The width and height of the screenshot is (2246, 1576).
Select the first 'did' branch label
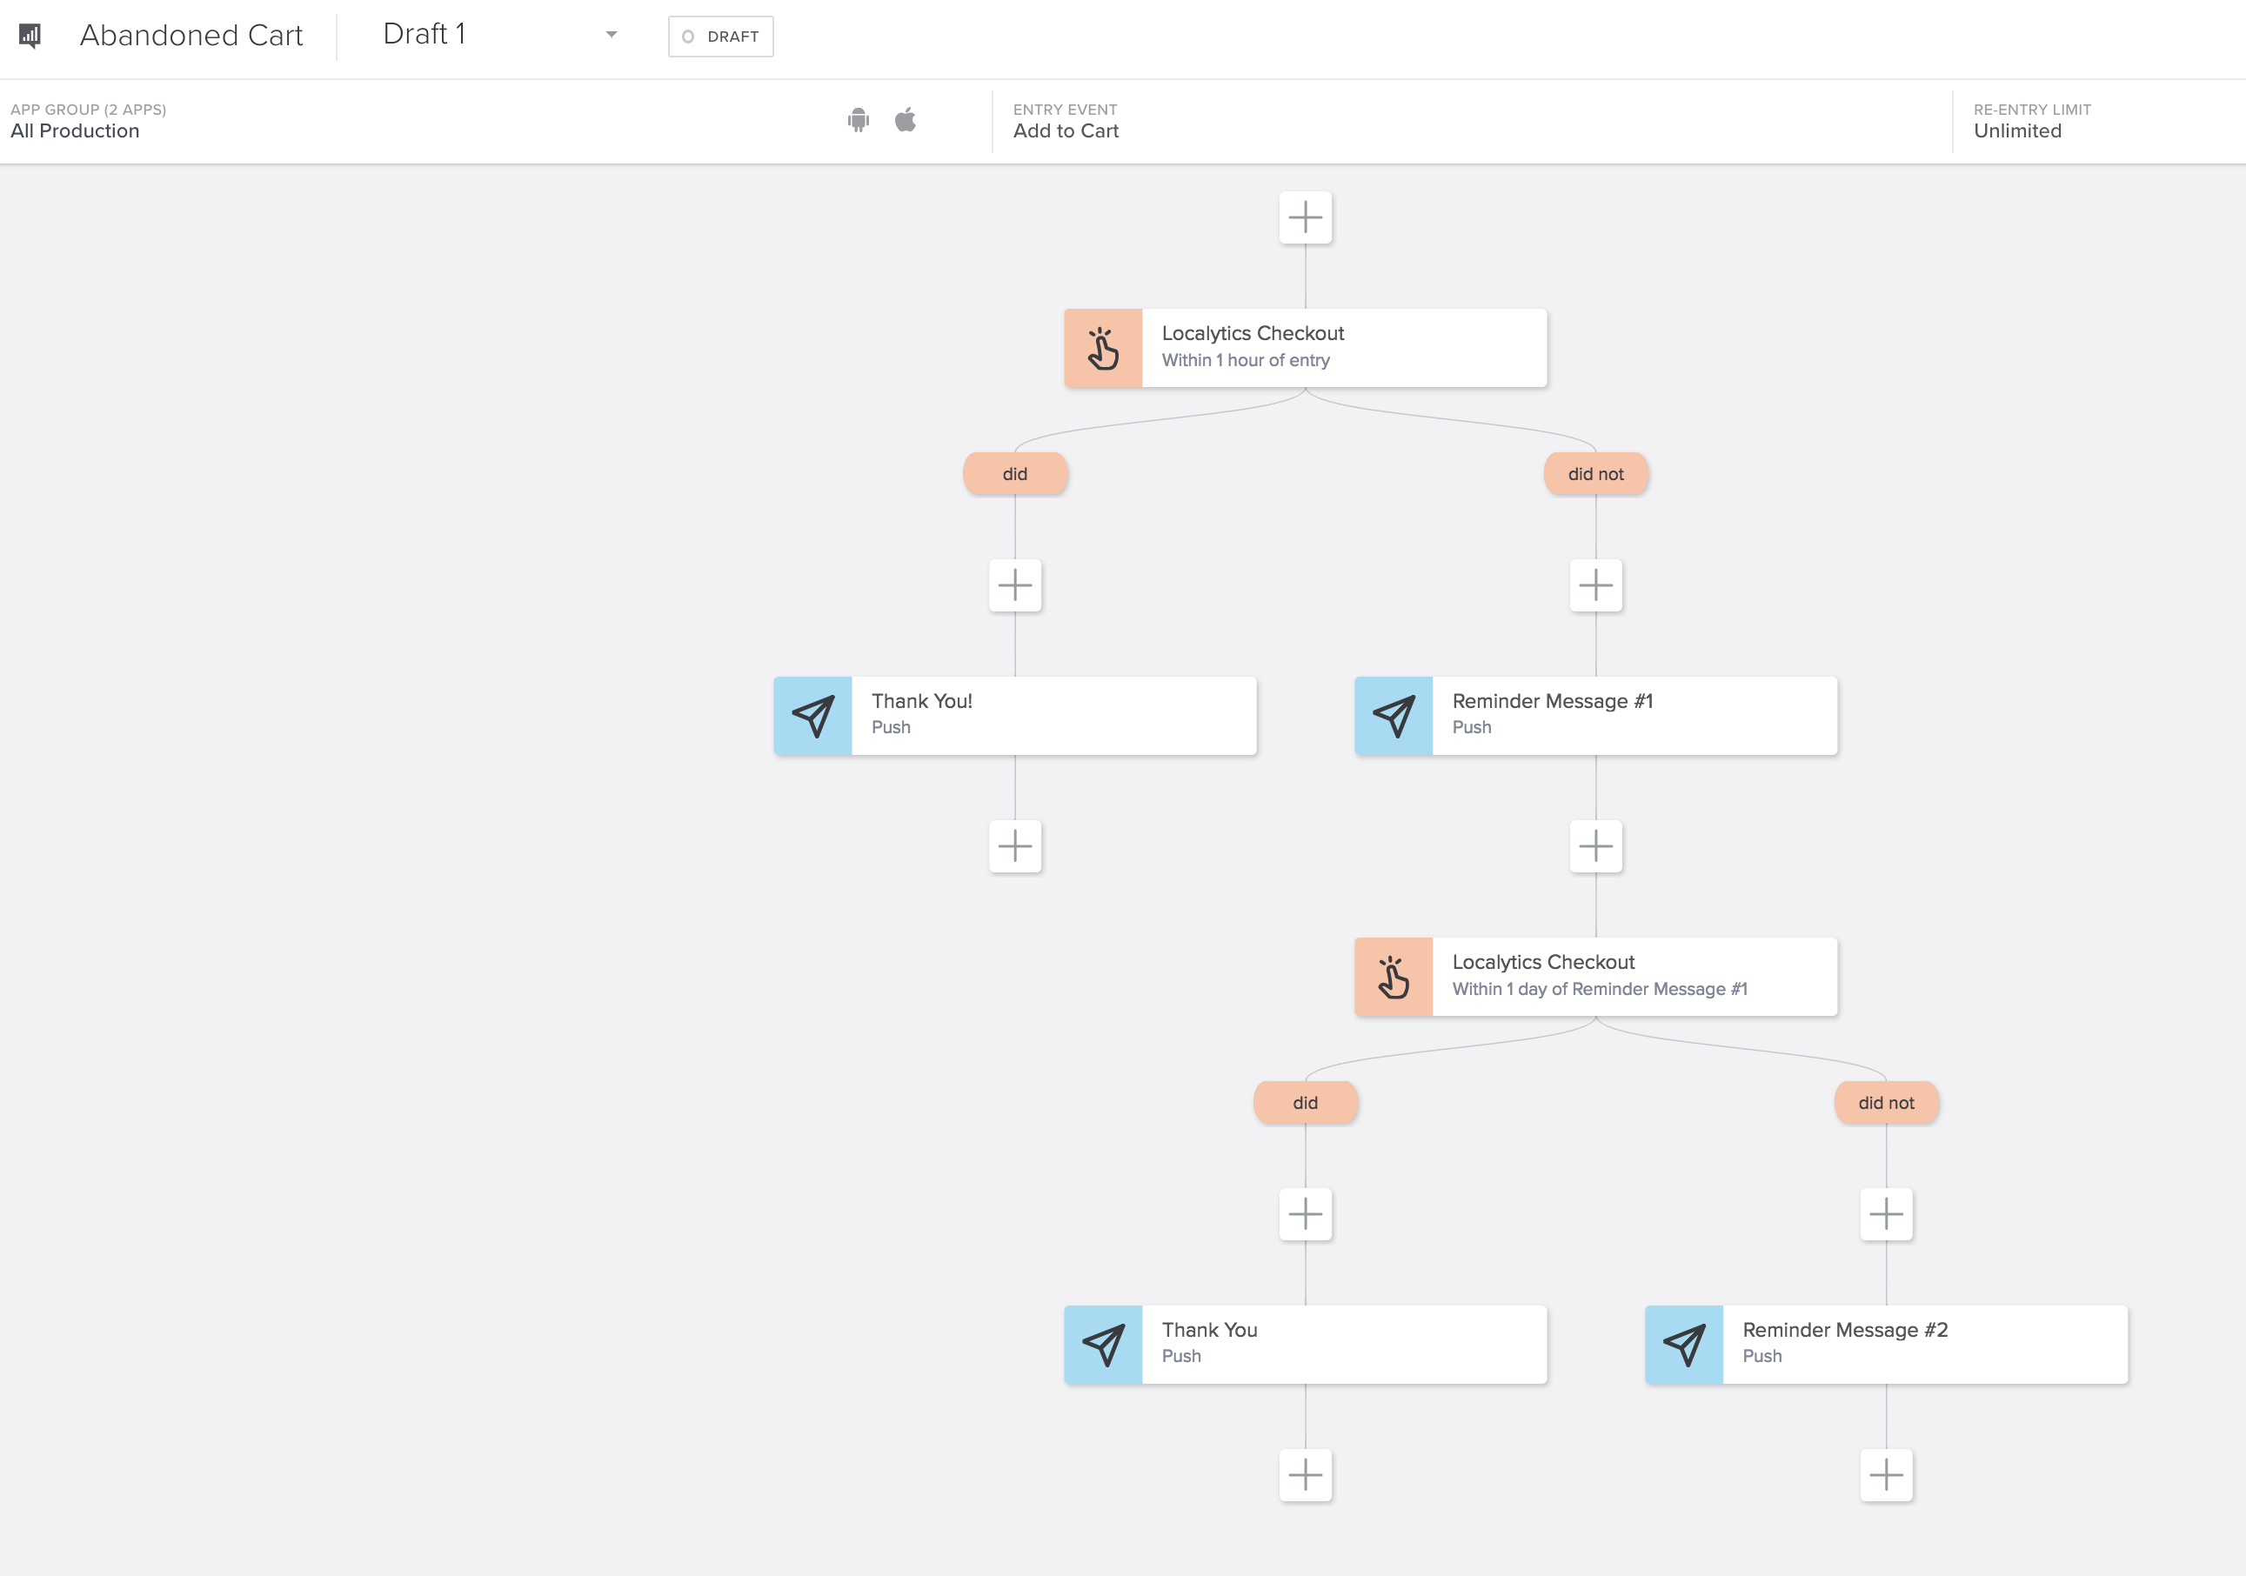point(1014,473)
